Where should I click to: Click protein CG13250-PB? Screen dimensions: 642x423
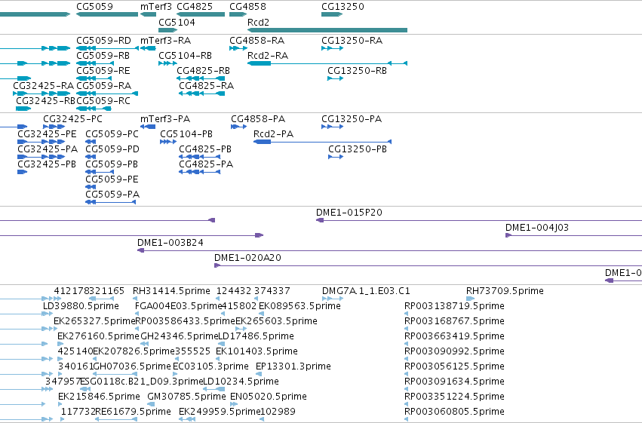pyautogui.click(x=336, y=157)
